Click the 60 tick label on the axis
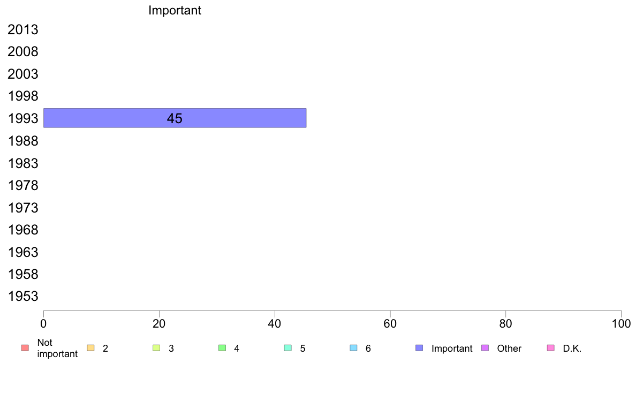 (390, 323)
